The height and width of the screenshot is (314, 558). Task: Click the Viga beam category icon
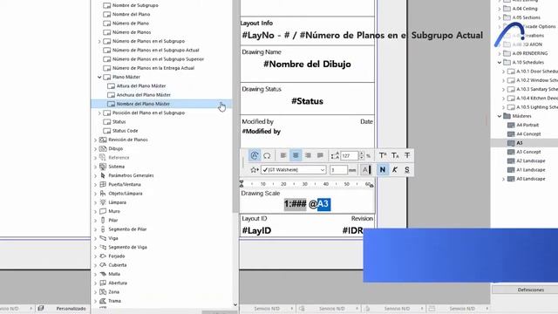103,238
